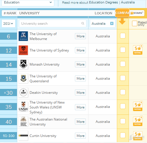Open the Monash University crest logo
Viewport: 147px width, 143px height.
[23, 64]
